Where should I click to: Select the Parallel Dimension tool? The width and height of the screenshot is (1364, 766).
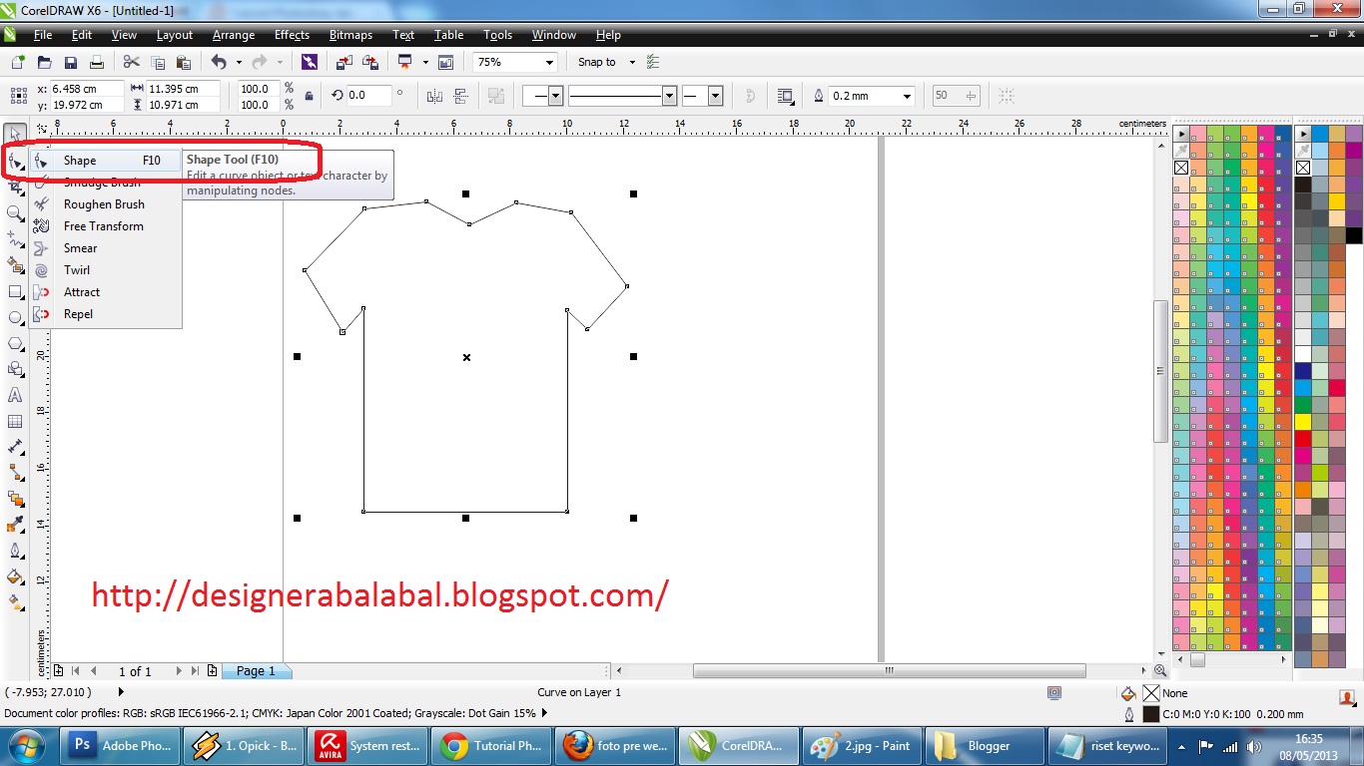pyautogui.click(x=15, y=447)
